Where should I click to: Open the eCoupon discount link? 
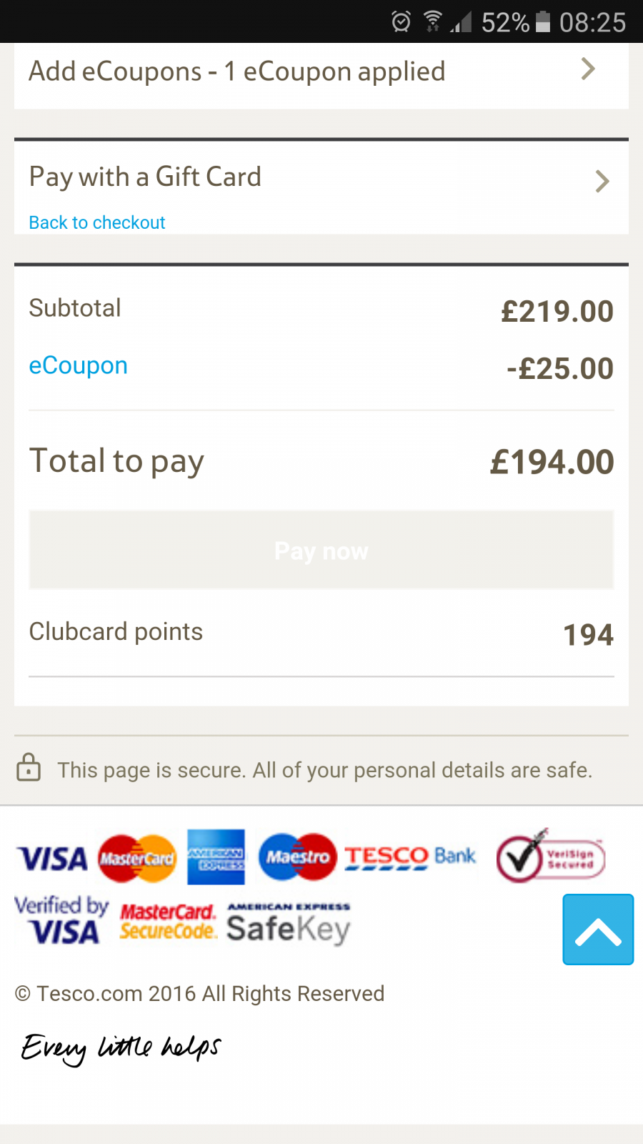[x=78, y=365]
